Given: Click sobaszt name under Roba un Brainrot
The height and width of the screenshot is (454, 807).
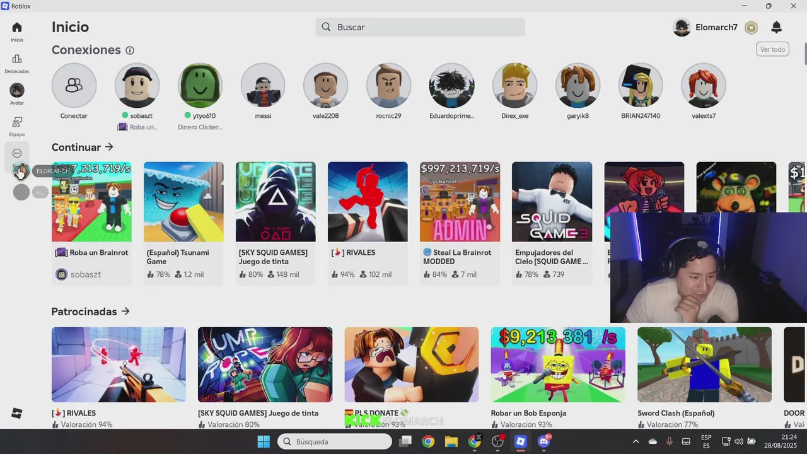Looking at the screenshot, I should click(x=86, y=274).
